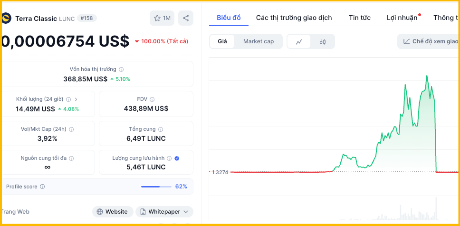460x226 pixels.
Task: Expand Khối lượng (24 giờ) chevron arrow
Action: pyautogui.click(x=76, y=99)
